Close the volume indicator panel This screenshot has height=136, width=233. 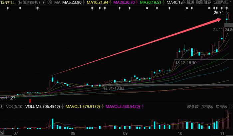pyautogui.click(x=232, y=106)
